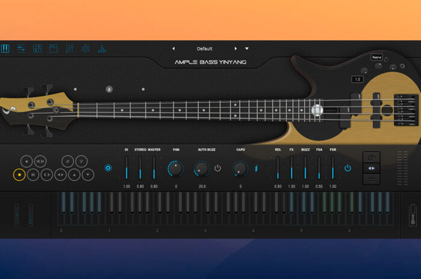421x279 pixels.
Task: Click the FSA value 0.50
Action: pyautogui.click(x=319, y=187)
